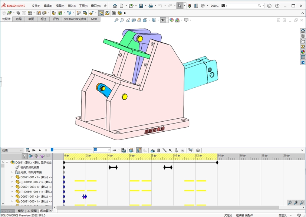Open File Properties list icon
The width and height of the screenshot is (306, 217).
click(x=196, y=6)
